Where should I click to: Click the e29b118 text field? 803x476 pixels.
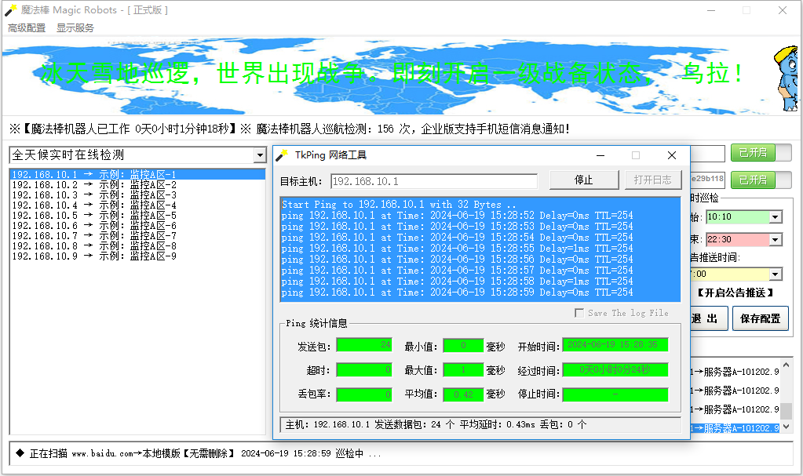point(707,179)
